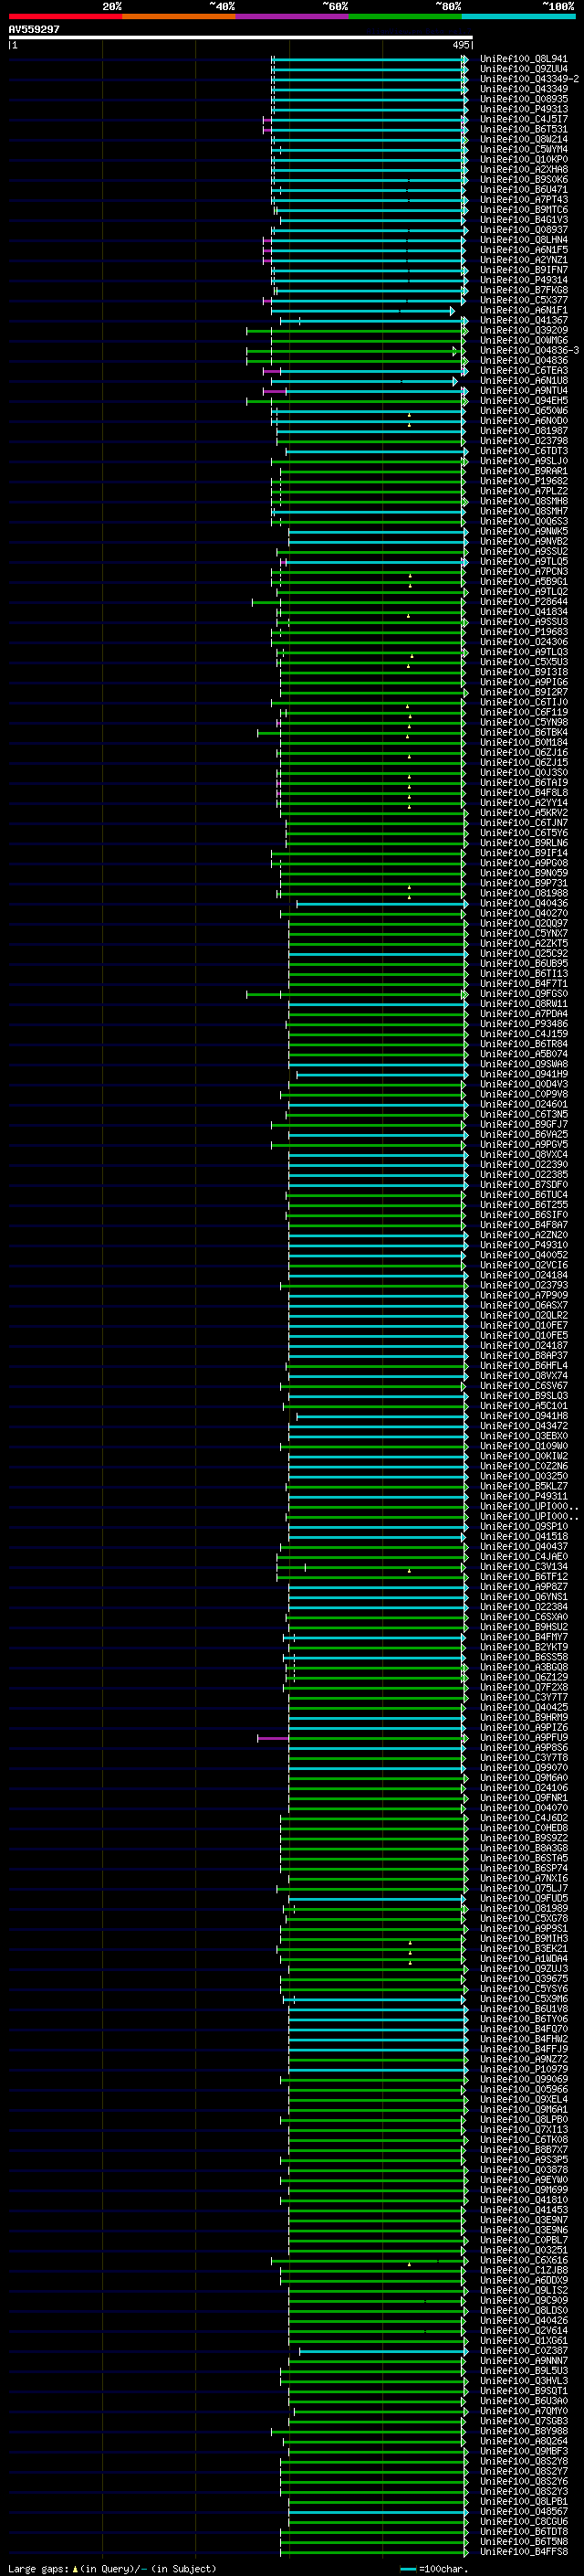Select hit label UniRef100_Q41834
This screenshot has height=2576, width=584.
pos(524,613)
